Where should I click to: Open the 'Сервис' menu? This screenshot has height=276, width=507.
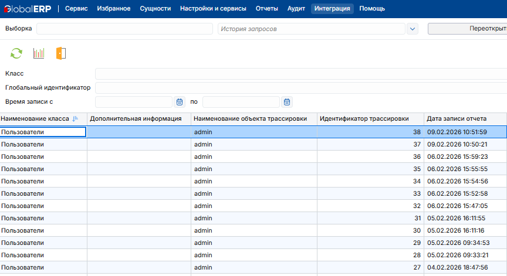point(77,9)
